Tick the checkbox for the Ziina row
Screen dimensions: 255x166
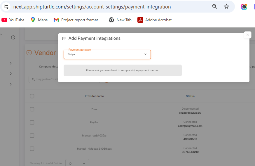pos(32,109)
